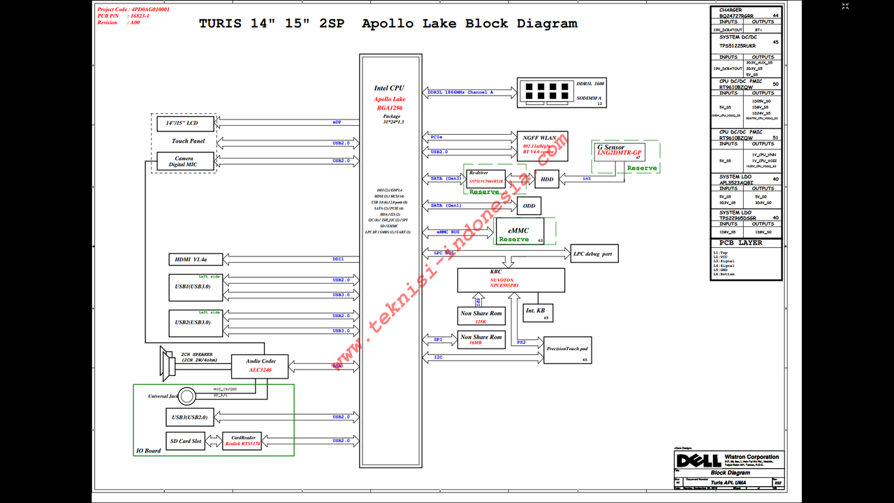This screenshot has width=894, height=503.
Task: Select the diagram title 'Apollo Lake Block Diagram'
Action: click(x=469, y=23)
